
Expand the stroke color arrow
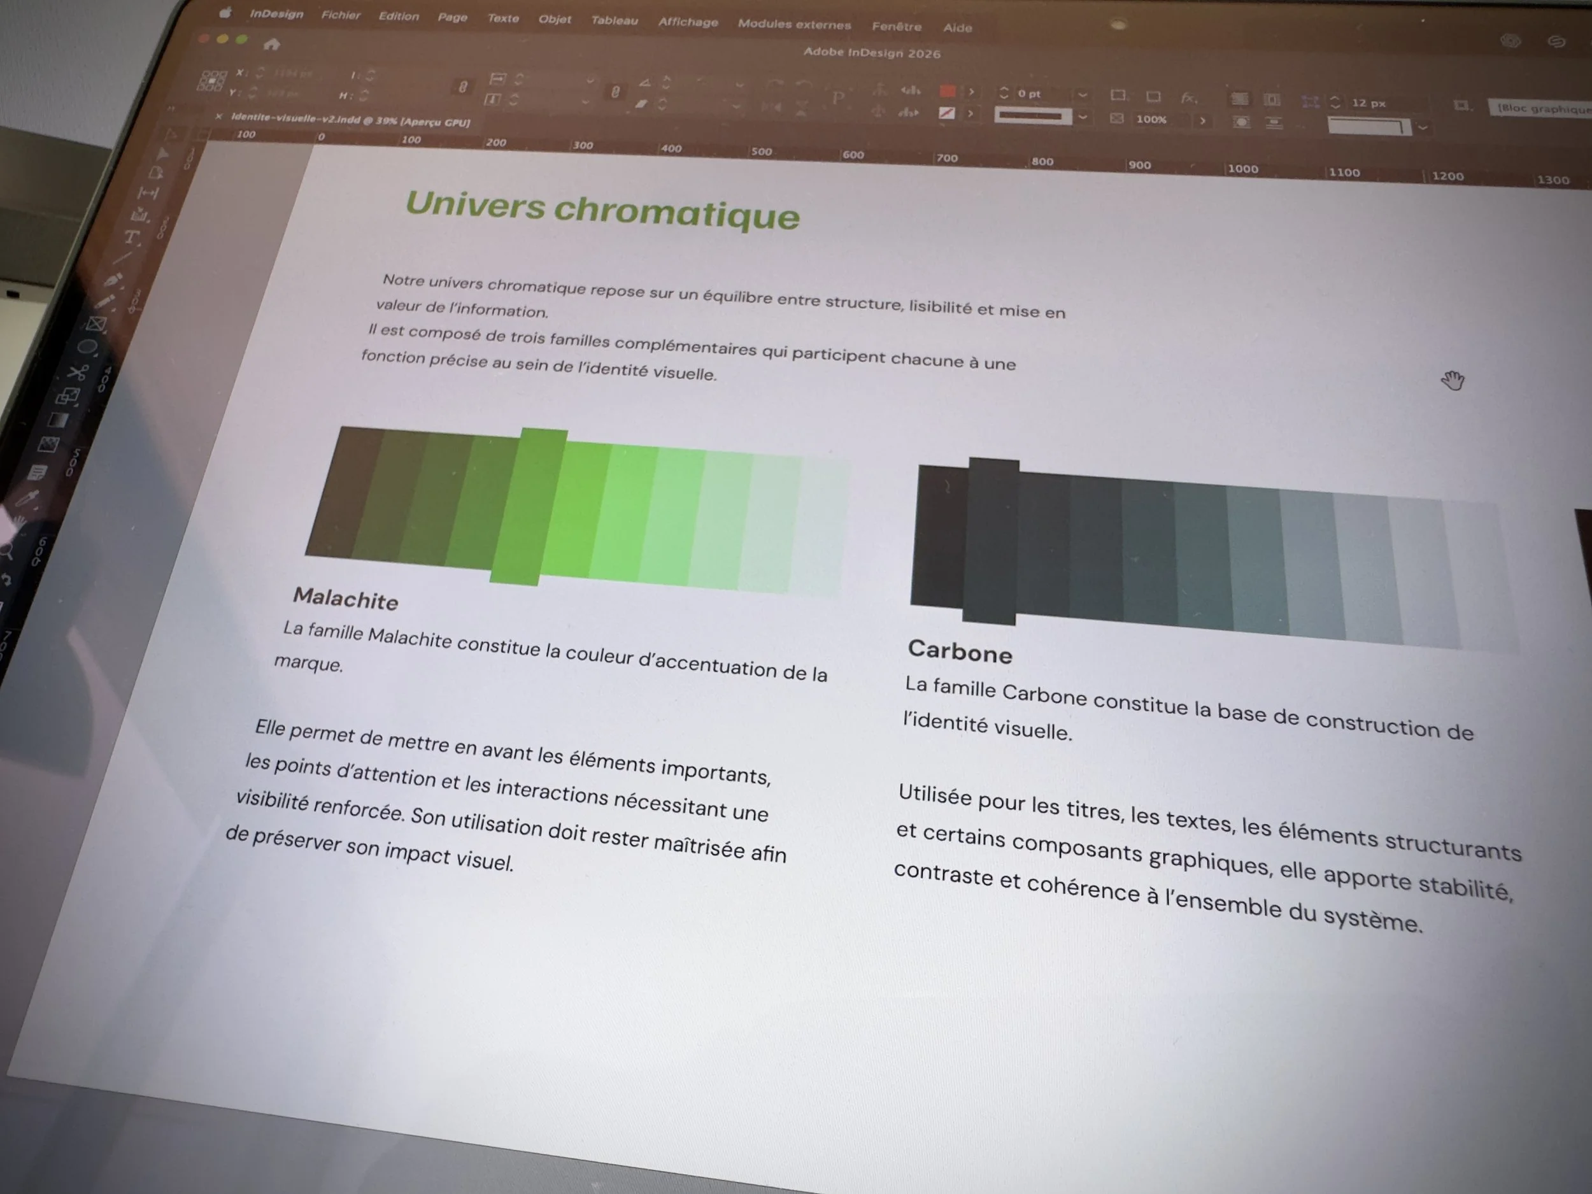tap(970, 114)
